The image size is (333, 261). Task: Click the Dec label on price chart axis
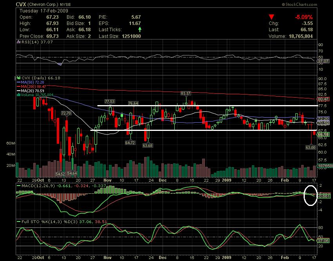[x=163, y=180]
